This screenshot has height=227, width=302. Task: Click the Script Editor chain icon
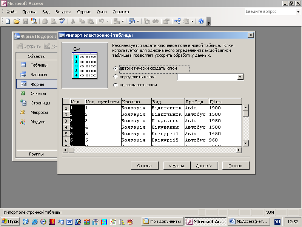coord(156,21)
